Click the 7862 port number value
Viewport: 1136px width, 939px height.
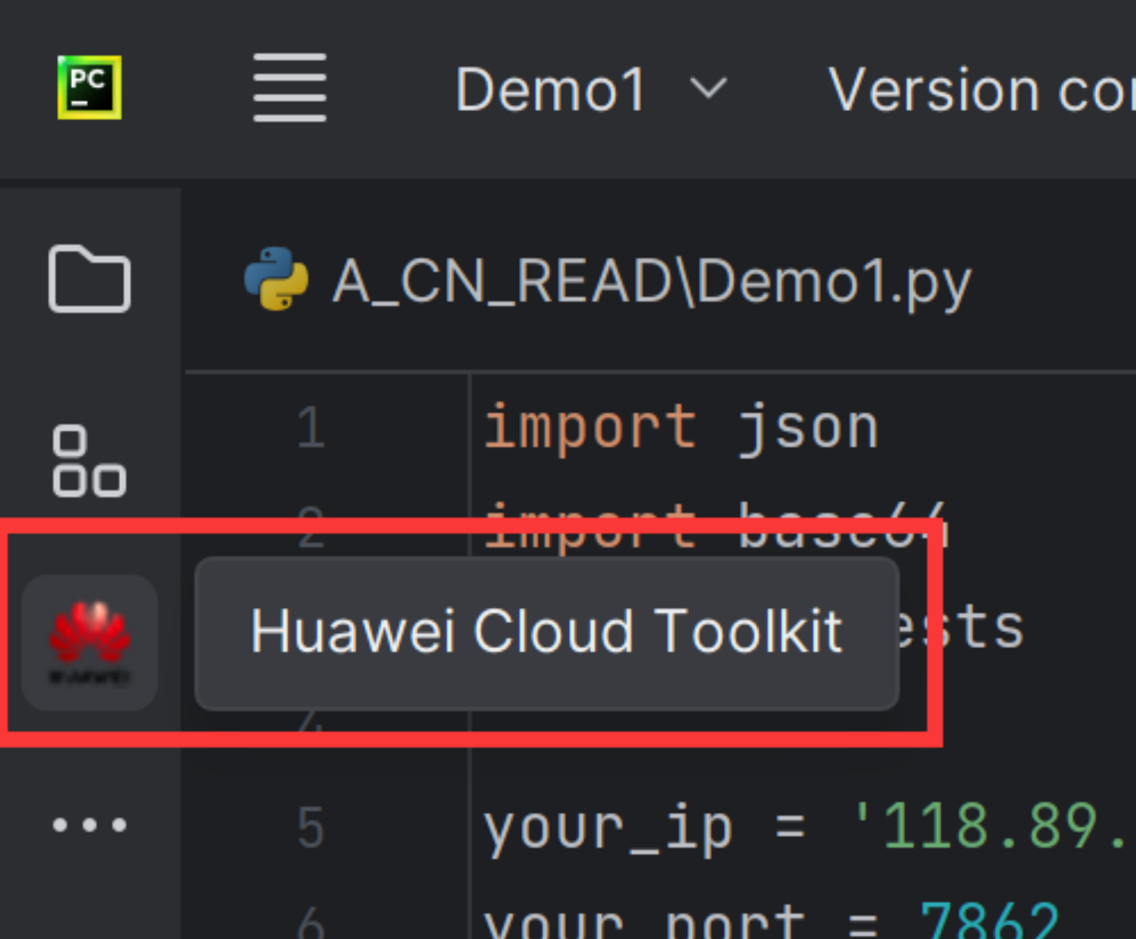point(989,921)
